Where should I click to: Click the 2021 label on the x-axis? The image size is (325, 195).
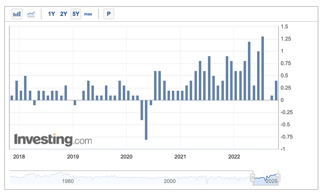pyautogui.click(x=179, y=156)
